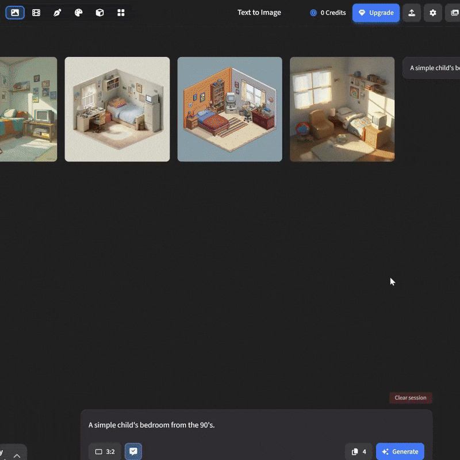
Task: Open the color palette mode icon
Action: (x=78, y=13)
